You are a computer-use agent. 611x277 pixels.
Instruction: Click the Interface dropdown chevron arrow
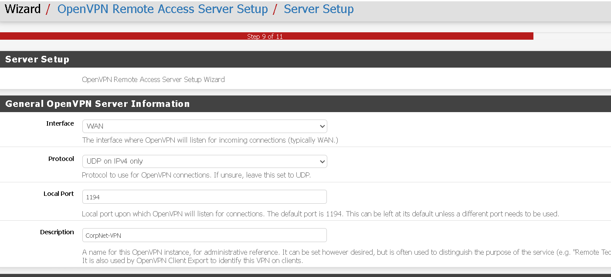322,126
